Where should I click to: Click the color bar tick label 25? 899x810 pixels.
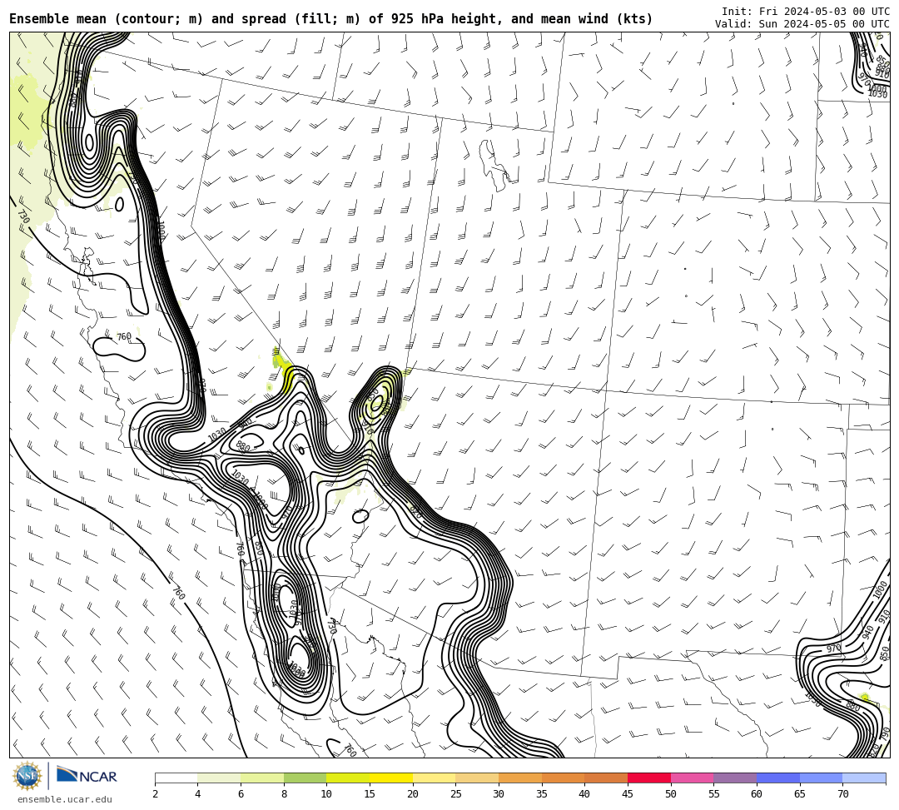tap(456, 794)
